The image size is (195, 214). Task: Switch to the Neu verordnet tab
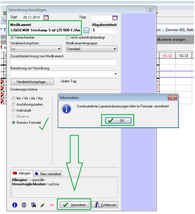coord(48,174)
